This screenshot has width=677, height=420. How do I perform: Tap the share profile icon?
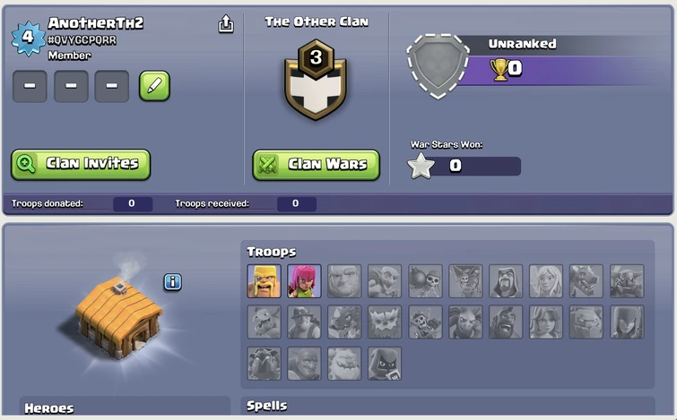tap(226, 24)
